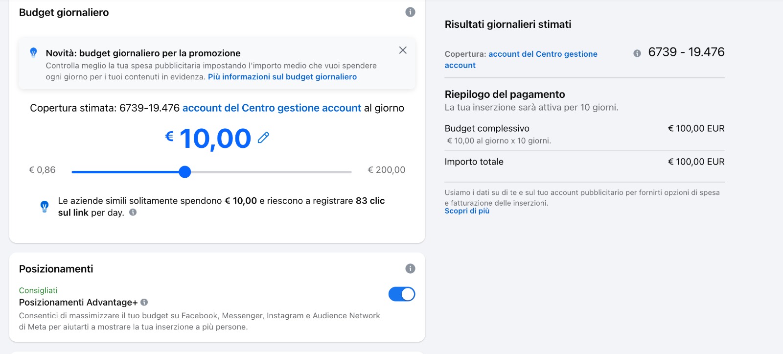
Task: Disable the Posizionamenti Advantage+ toggle
Action: tap(402, 294)
